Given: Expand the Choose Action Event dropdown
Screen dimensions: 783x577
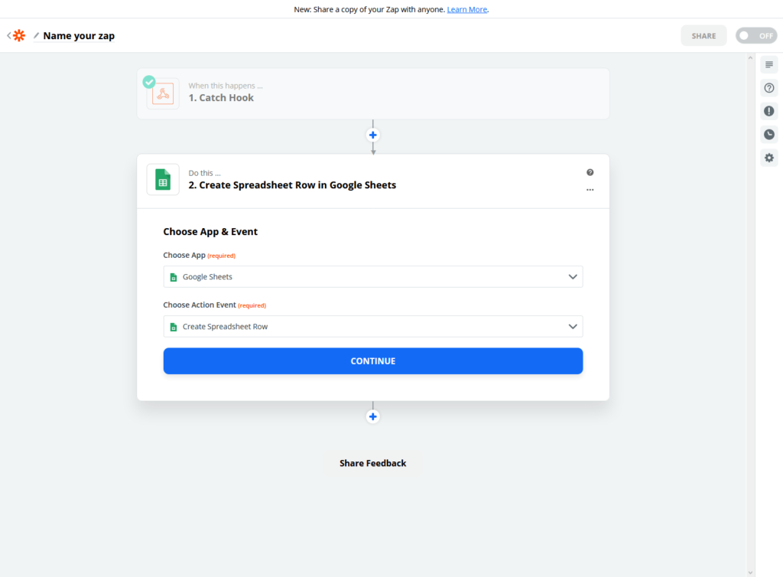Looking at the screenshot, I should click(x=373, y=327).
